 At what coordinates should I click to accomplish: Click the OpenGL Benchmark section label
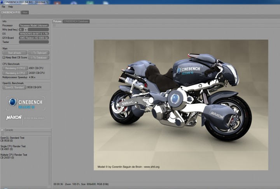click(x=13, y=83)
